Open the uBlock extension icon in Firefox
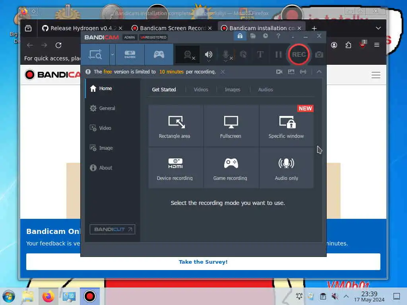Viewport: 407px width, 305px height. [x=362, y=44]
